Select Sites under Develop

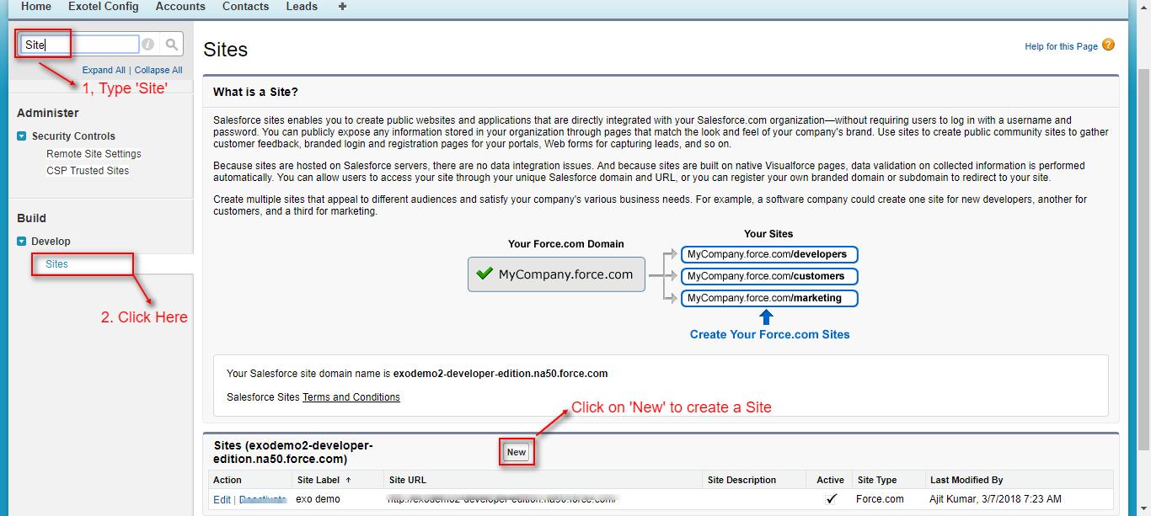[x=56, y=264]
